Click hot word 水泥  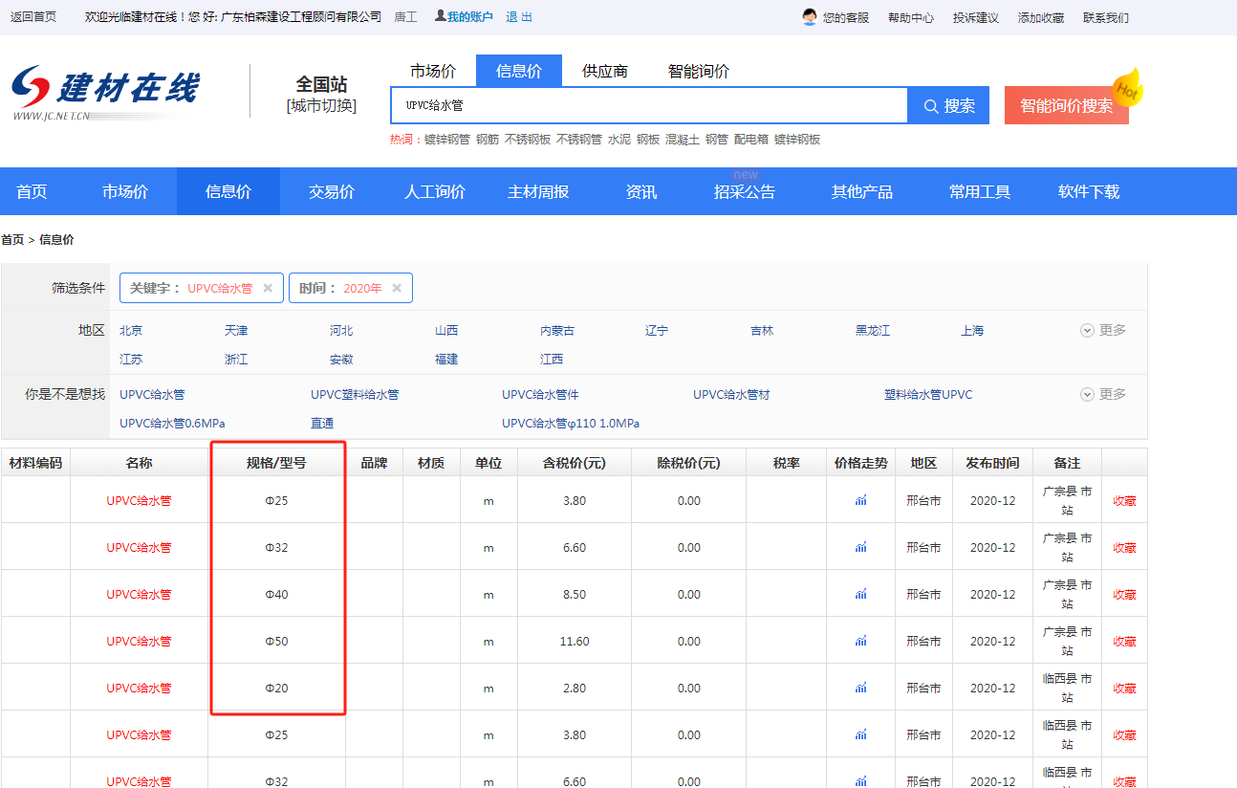coord(619,140)
